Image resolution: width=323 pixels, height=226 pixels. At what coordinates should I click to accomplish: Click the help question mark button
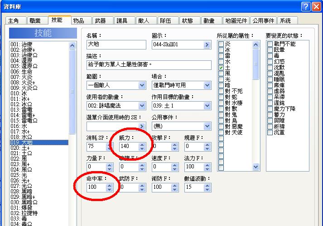click(306, 7)
